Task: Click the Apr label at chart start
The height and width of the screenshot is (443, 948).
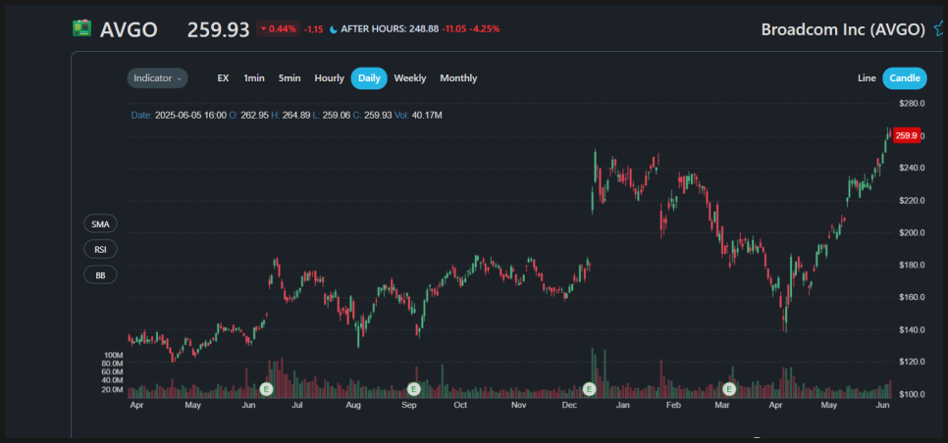Action: click(136, 405)
